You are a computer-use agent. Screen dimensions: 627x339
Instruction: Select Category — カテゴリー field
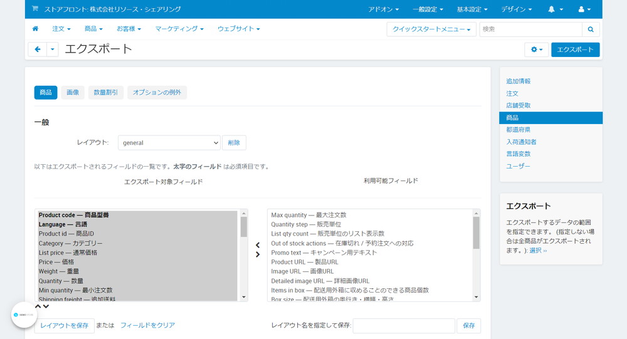coord(137,243)
